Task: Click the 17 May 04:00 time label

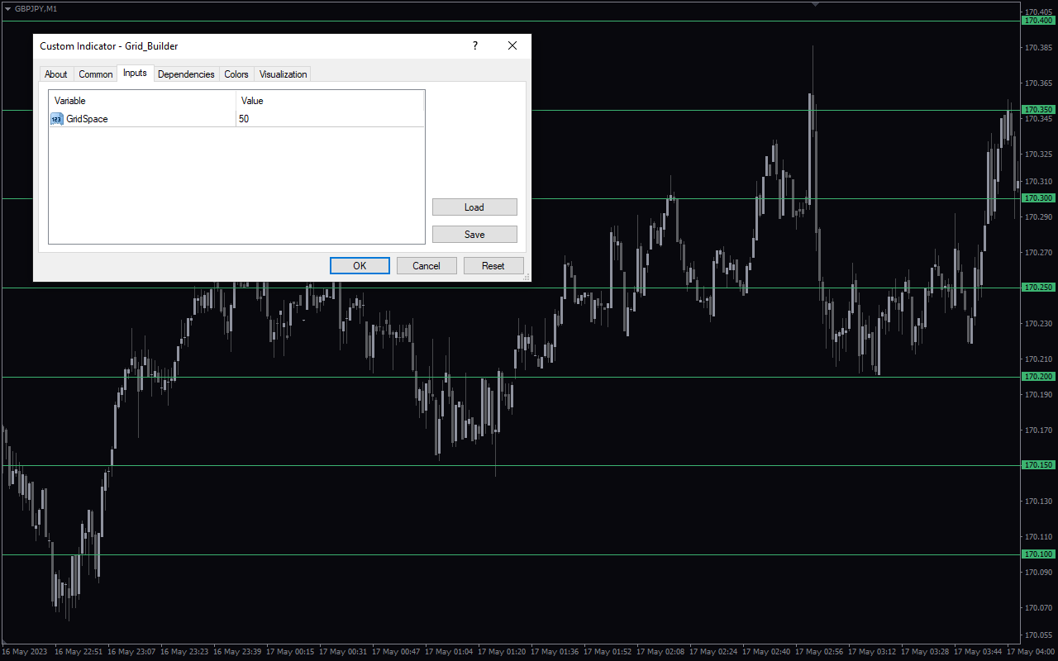Action: point(1030,652)
